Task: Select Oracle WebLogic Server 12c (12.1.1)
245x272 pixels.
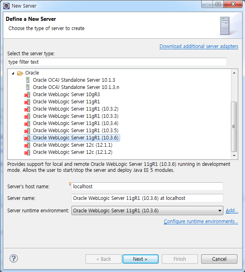Action: pos(73,145)
